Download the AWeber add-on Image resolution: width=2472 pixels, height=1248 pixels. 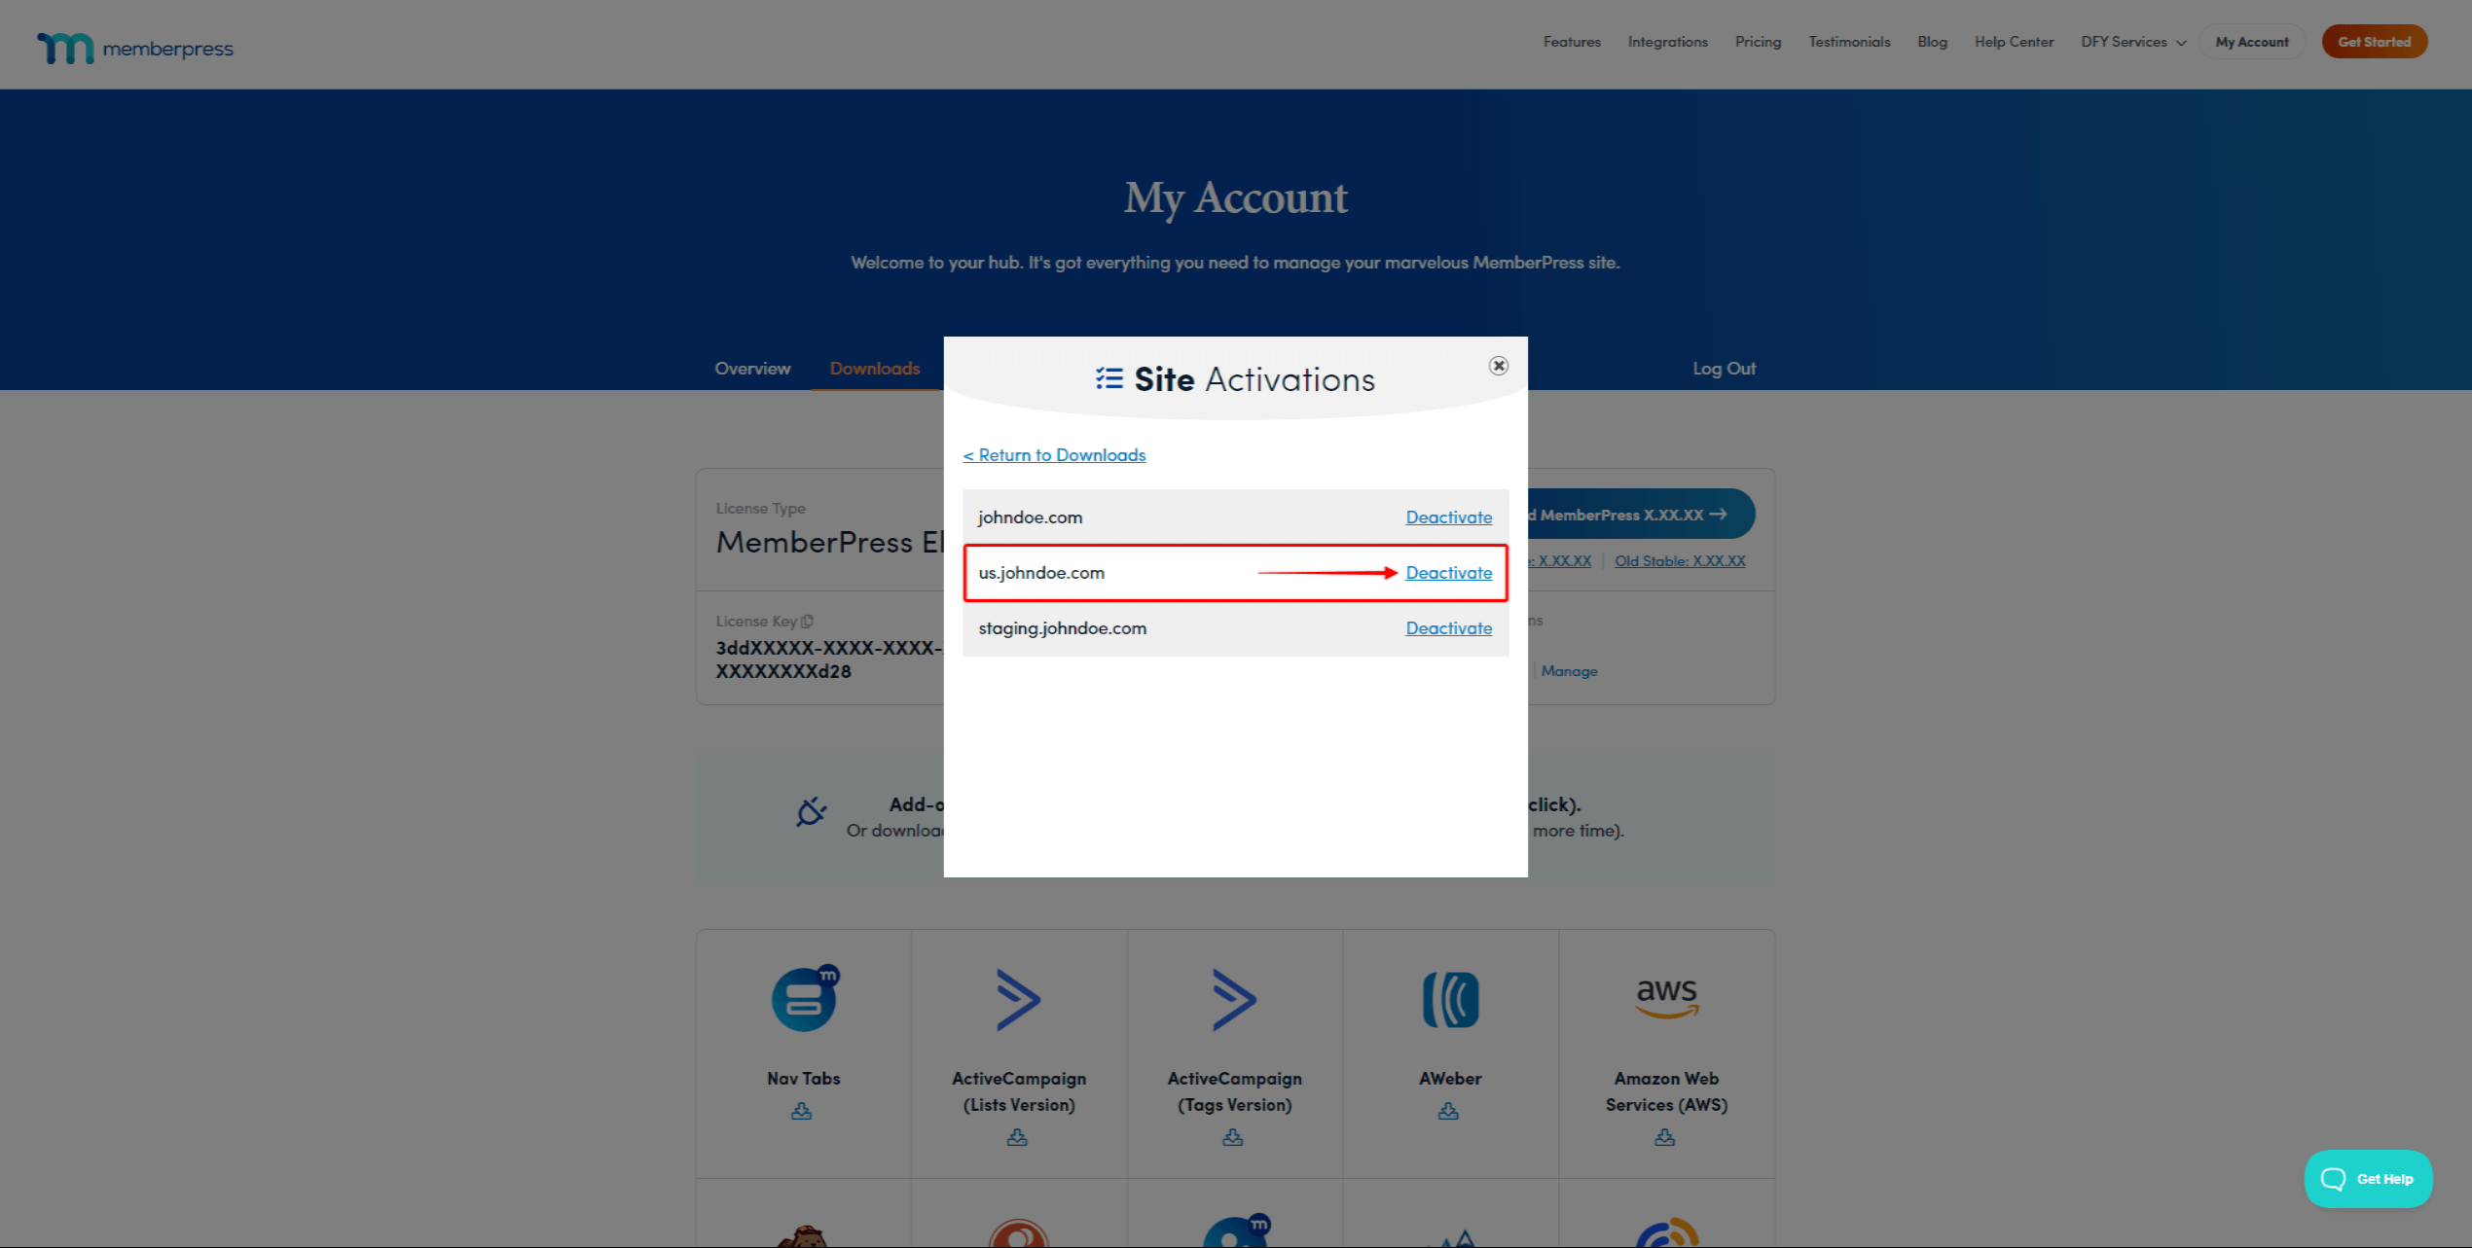tap(1448, 1111)
